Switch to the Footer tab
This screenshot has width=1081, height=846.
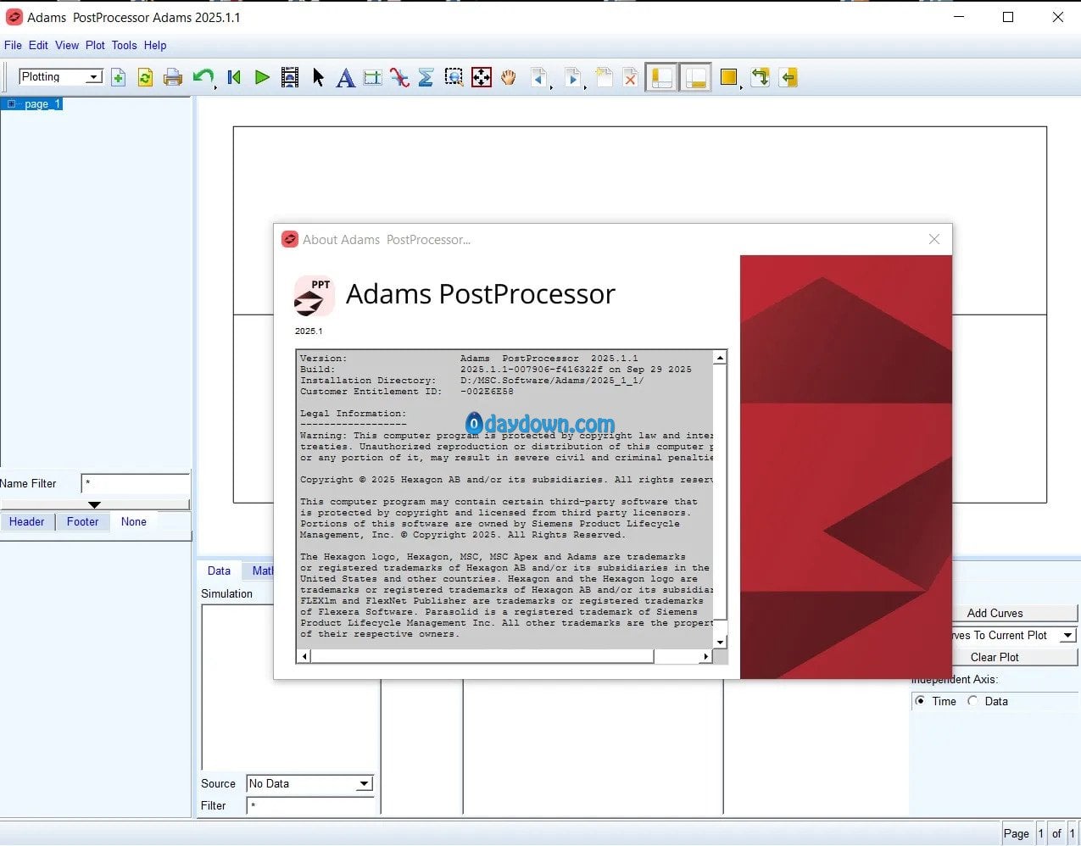(x=82, y=522)
